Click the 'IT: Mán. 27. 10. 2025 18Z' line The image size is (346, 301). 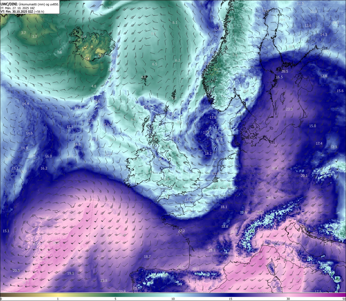click(18, 8)
